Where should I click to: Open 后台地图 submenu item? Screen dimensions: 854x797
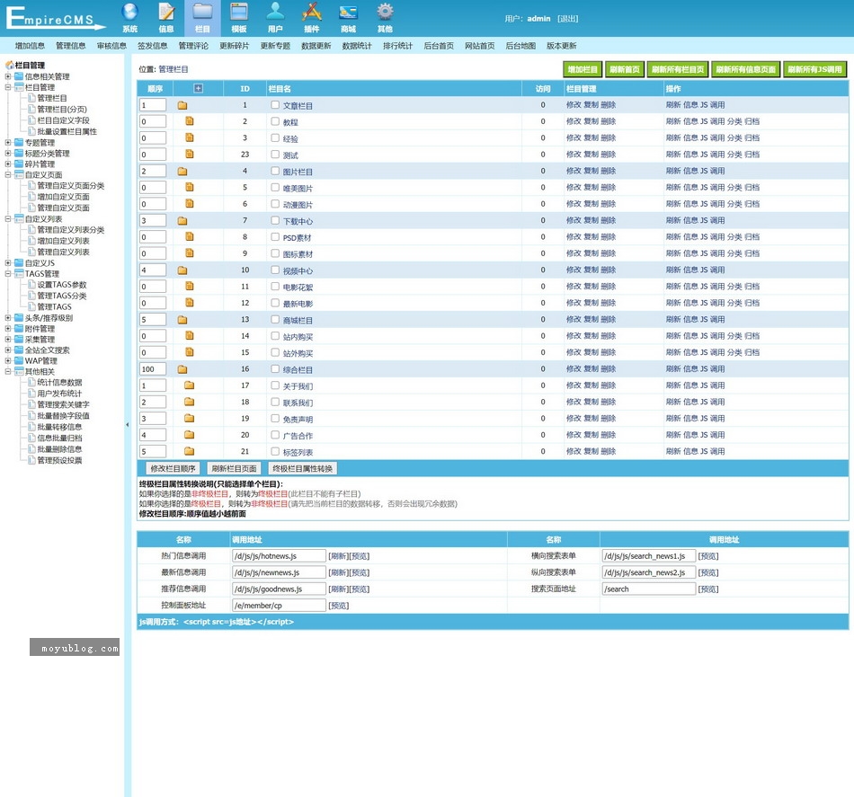click(x=520, y=46)
